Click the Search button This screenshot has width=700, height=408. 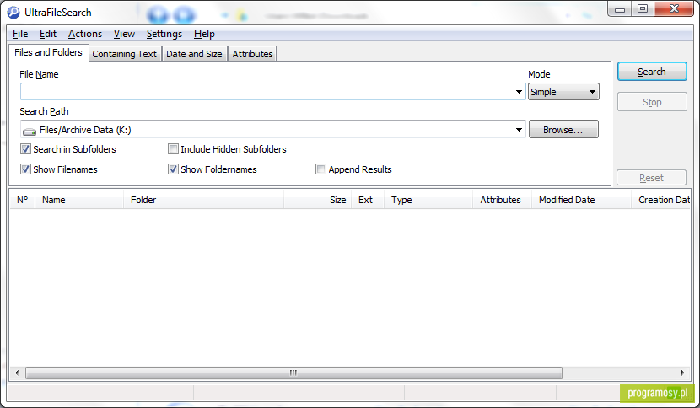point(652,72)
